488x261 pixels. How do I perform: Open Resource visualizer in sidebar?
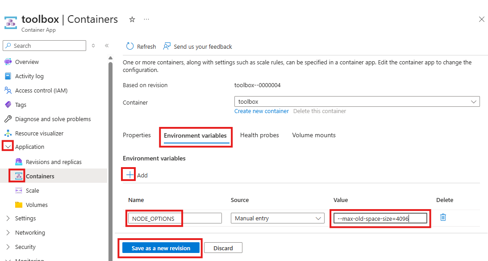click(x=39, y=133)
